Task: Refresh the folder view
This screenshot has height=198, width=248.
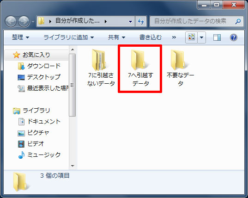Action: pyautogui.click(x=141, y=21)
